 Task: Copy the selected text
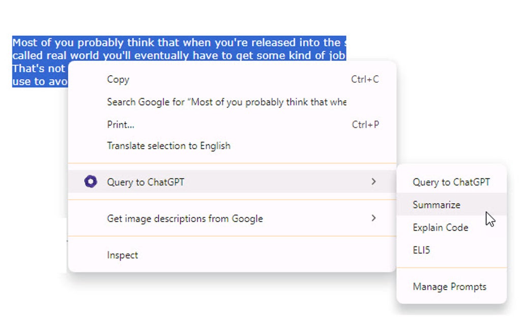point(118,79)
